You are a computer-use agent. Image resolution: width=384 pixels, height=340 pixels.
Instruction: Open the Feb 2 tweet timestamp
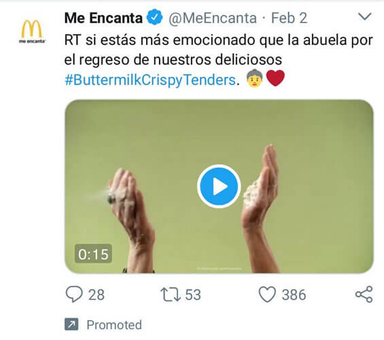289,18
